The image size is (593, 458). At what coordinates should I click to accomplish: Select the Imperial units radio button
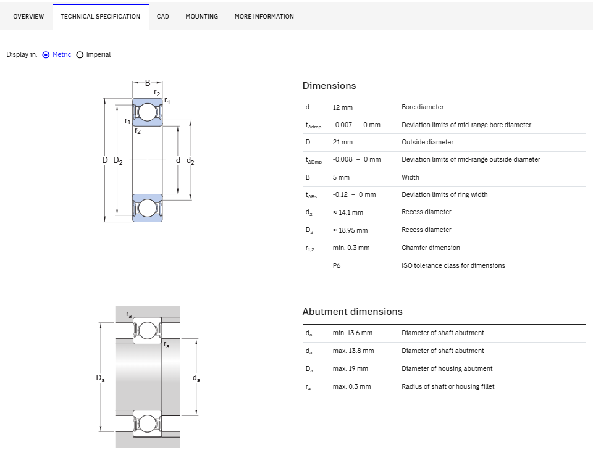pos(80,55)
